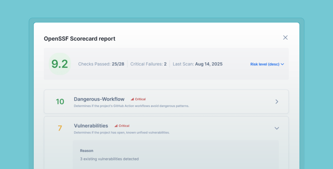Select the Vulnerabilities check title

click(x=91, y=126)
